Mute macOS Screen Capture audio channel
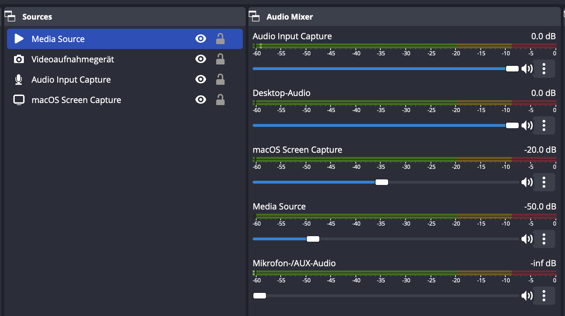The height and width of the screenshot is (316, 565). [x=527, y=182]
